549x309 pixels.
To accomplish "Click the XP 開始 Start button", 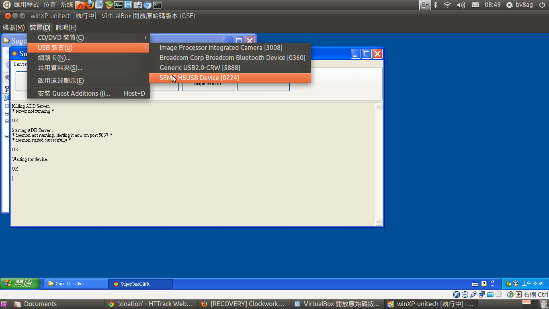I will pyautogui.click(x=20, y=284).
